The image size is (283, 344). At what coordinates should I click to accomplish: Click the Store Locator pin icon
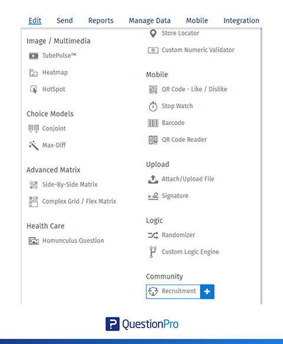coord(153,34)
